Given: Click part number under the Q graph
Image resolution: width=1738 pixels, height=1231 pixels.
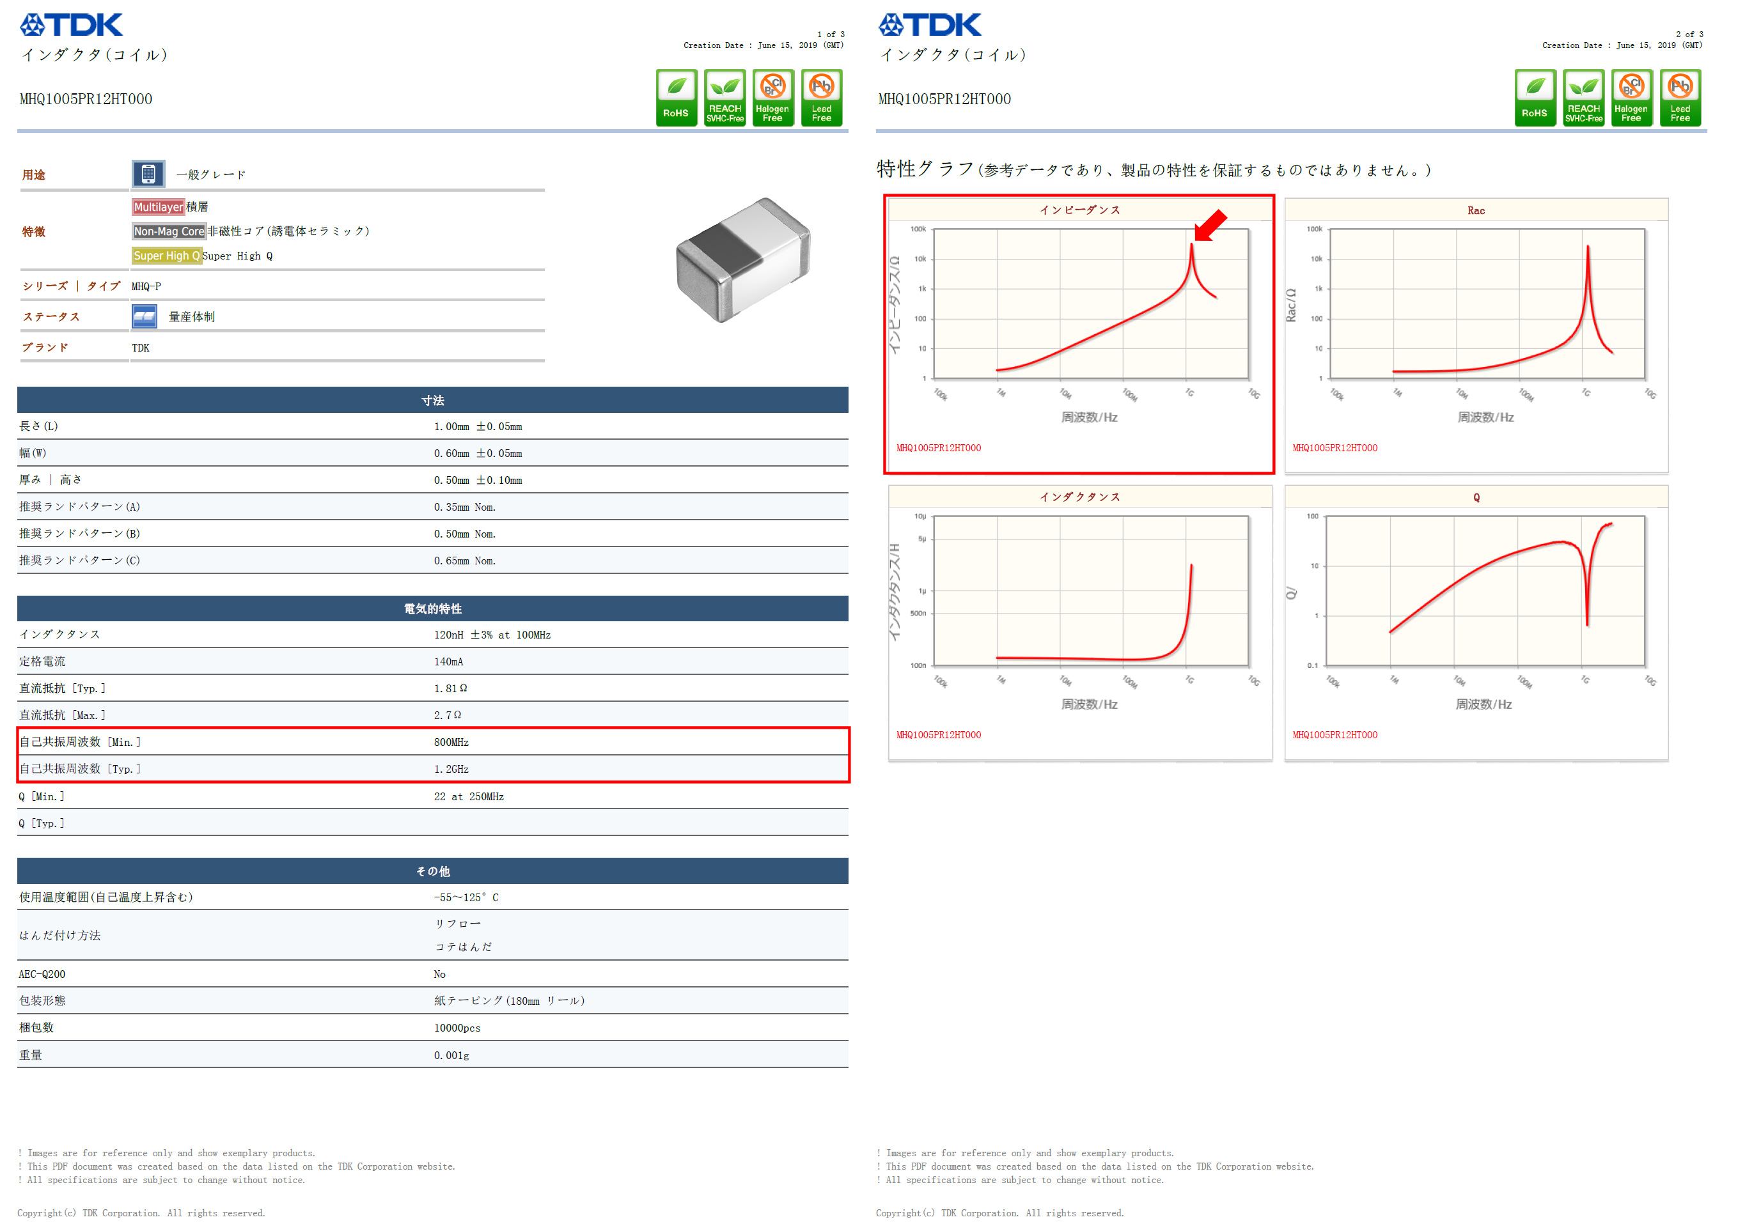Looking at the screenshot, I should 1335,734.
